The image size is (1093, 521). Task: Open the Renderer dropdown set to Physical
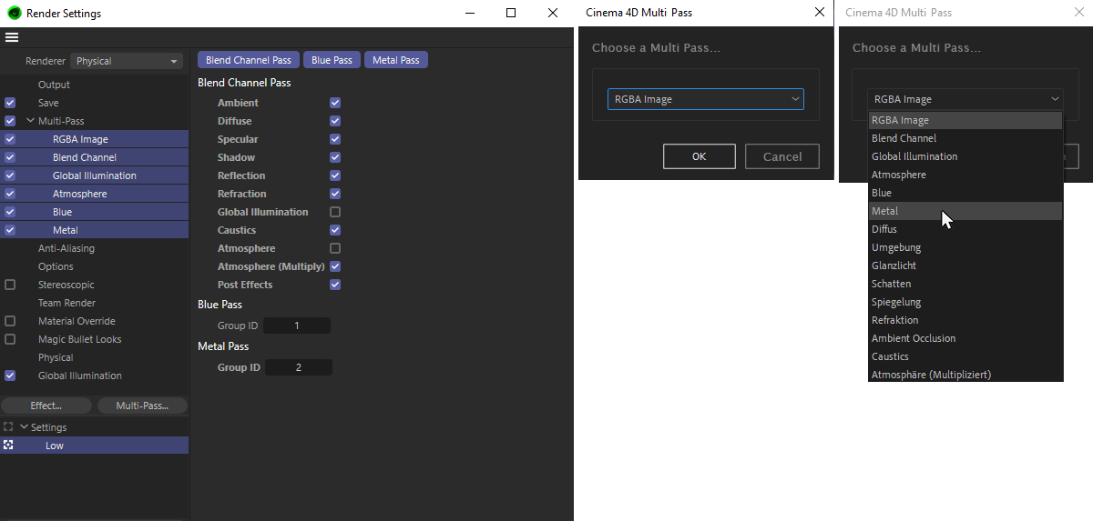point(128,61)
